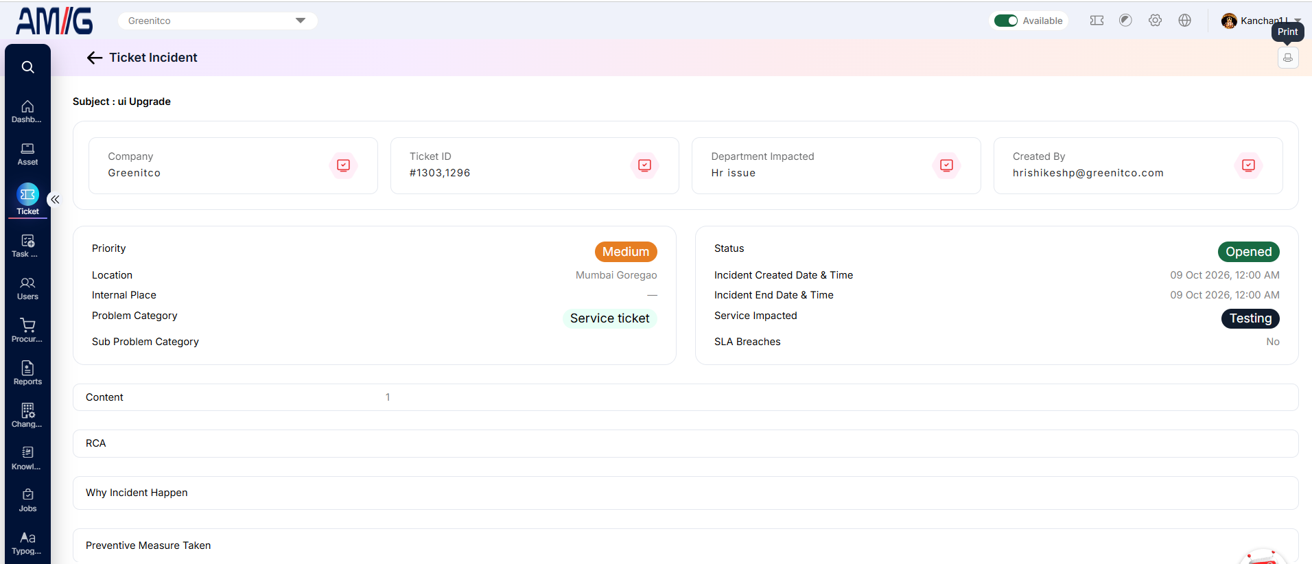Image resolution: width=1312 pixels, height=564 pixels.
Task: Select the Content section row
Action: (686, 397)
